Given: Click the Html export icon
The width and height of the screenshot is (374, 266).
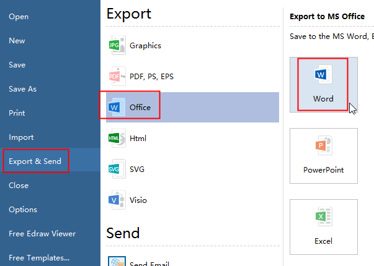Looking at the screenshot, I should coord(117,138).
